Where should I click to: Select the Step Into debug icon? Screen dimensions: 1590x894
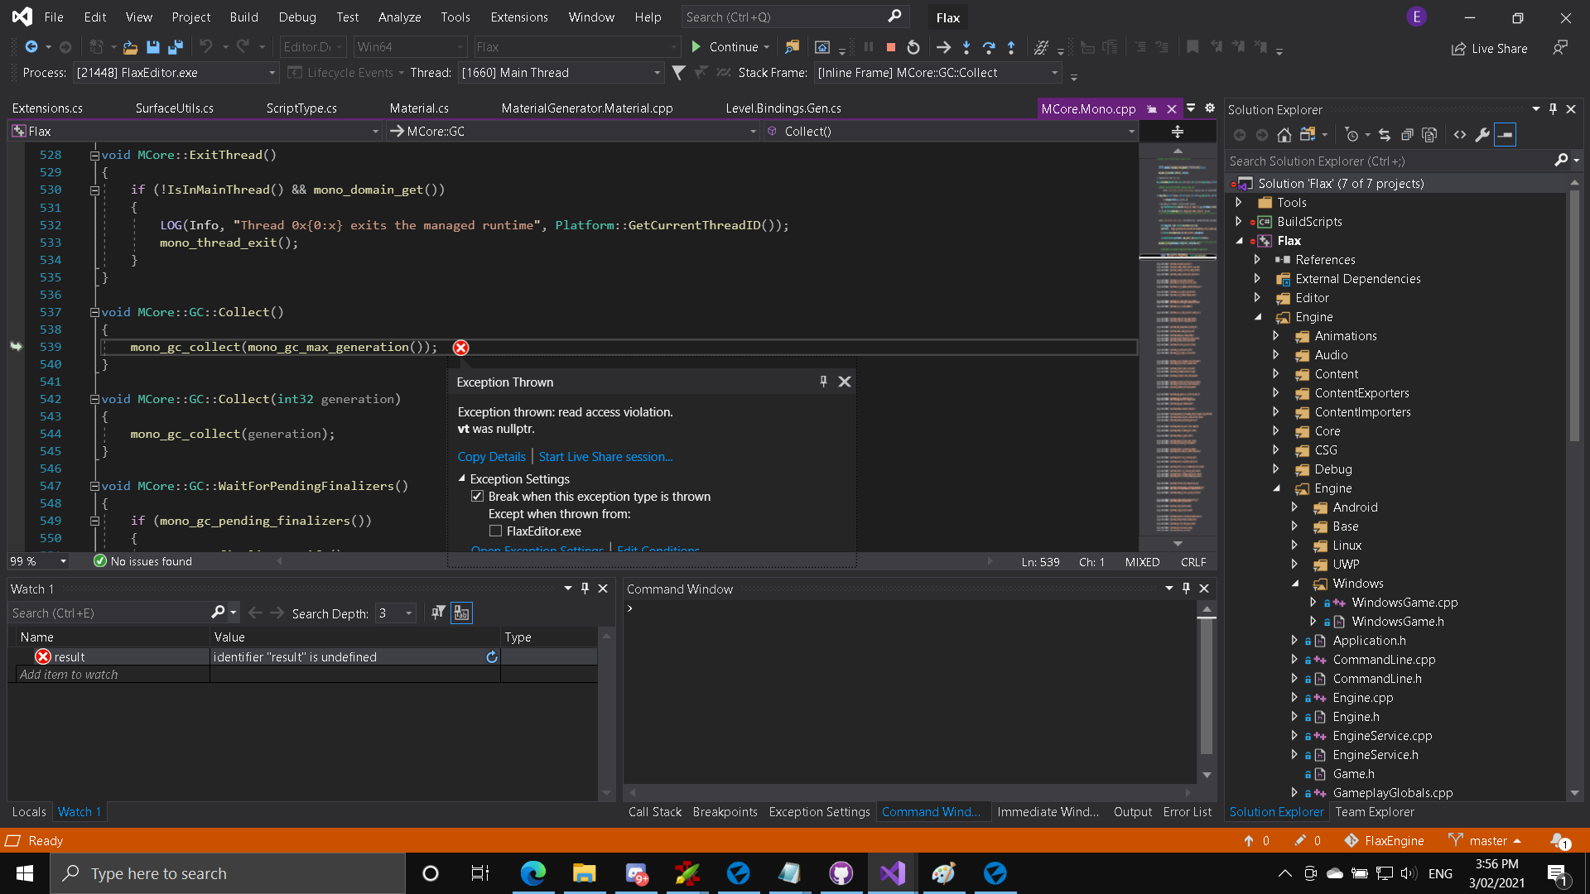click(x=966, y=47)
